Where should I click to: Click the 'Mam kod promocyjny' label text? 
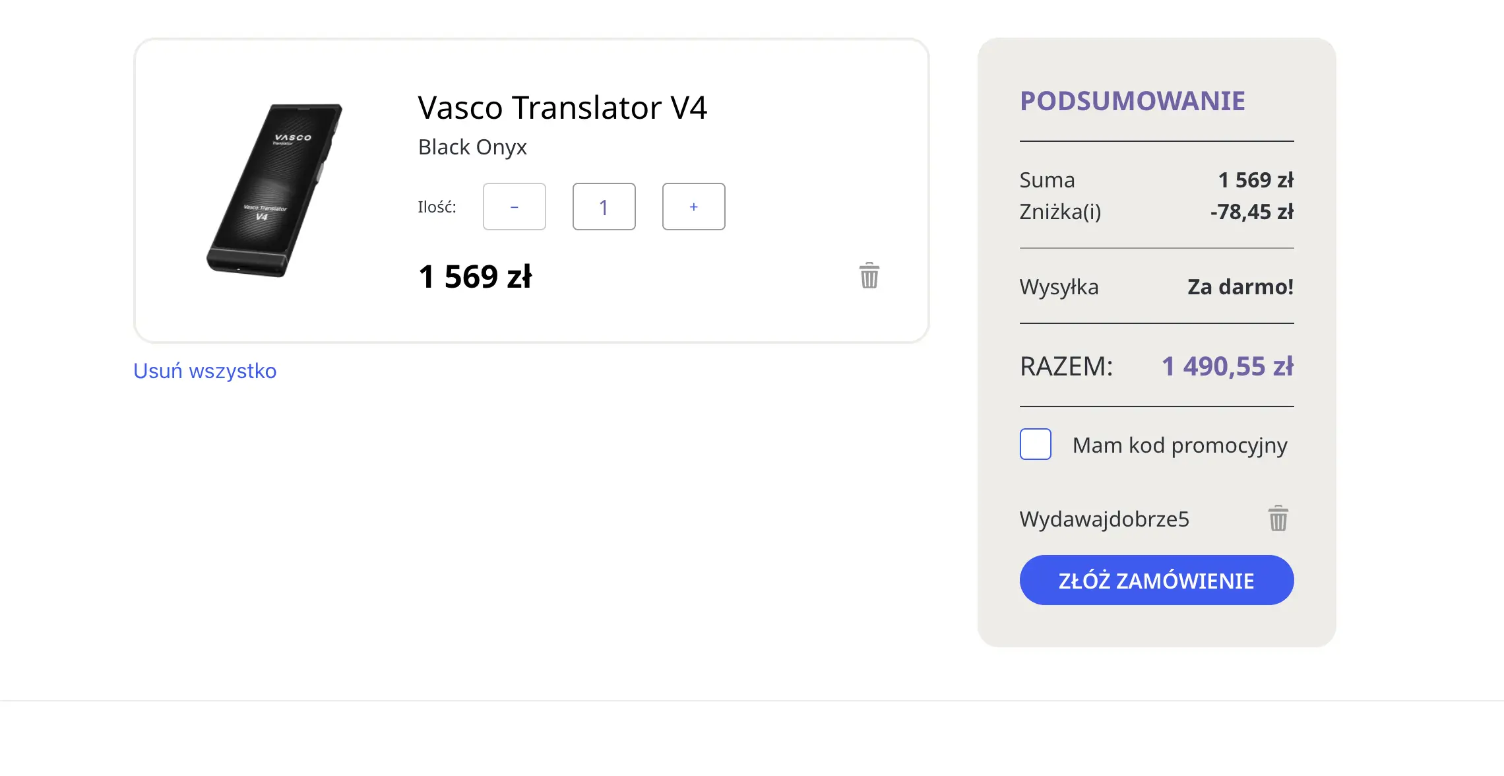point(1179,445)
